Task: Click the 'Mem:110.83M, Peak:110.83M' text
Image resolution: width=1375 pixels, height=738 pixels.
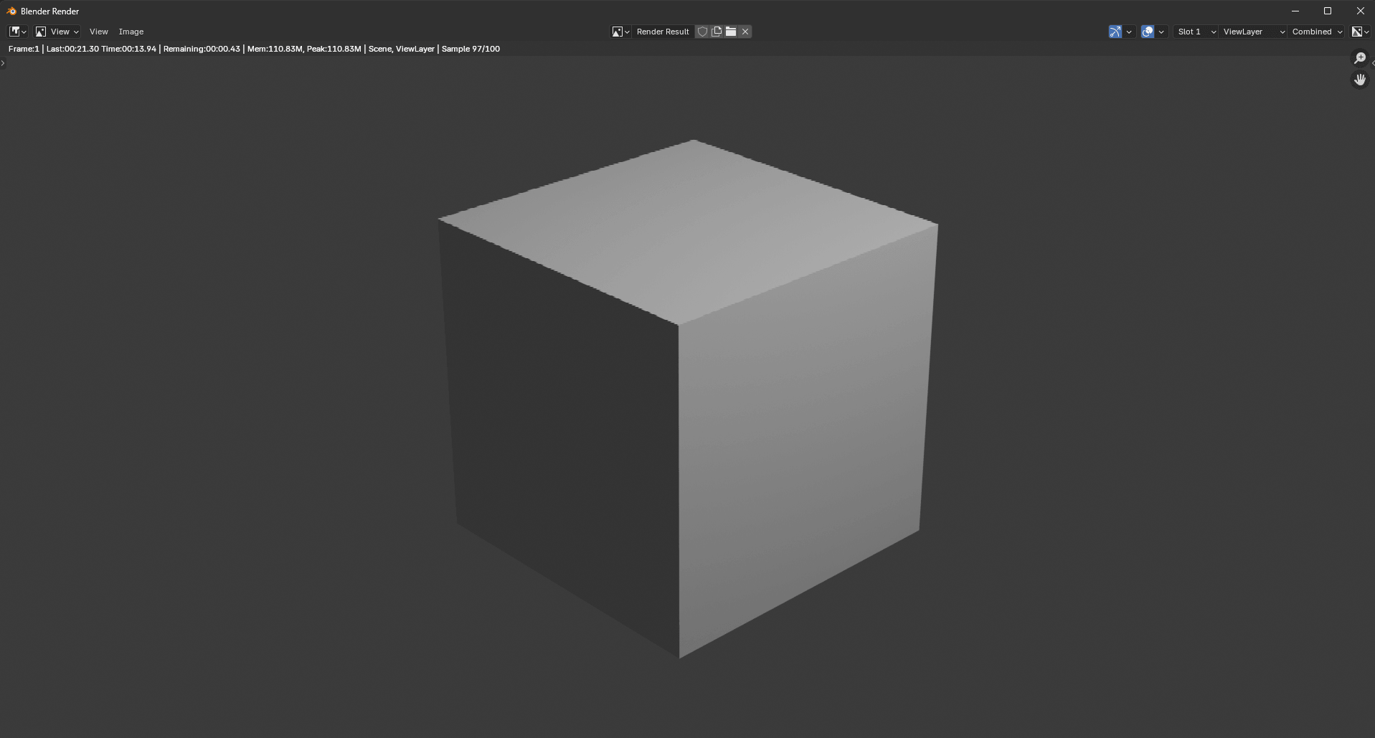Action: pos(304,49)
